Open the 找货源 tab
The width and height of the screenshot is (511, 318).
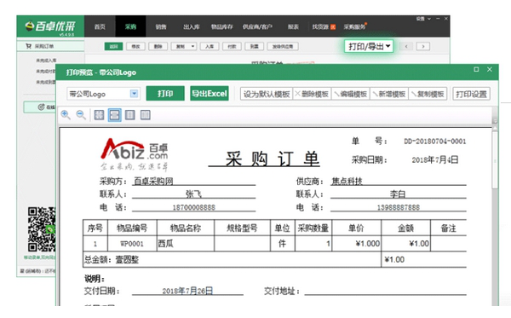(324, 26)
